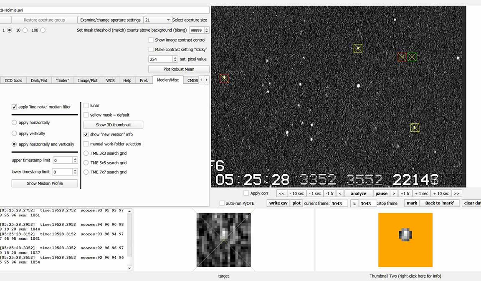Screen dimensions: 481x281
Task: Click the current frame field showing 3043
Action: pos(339,203)
